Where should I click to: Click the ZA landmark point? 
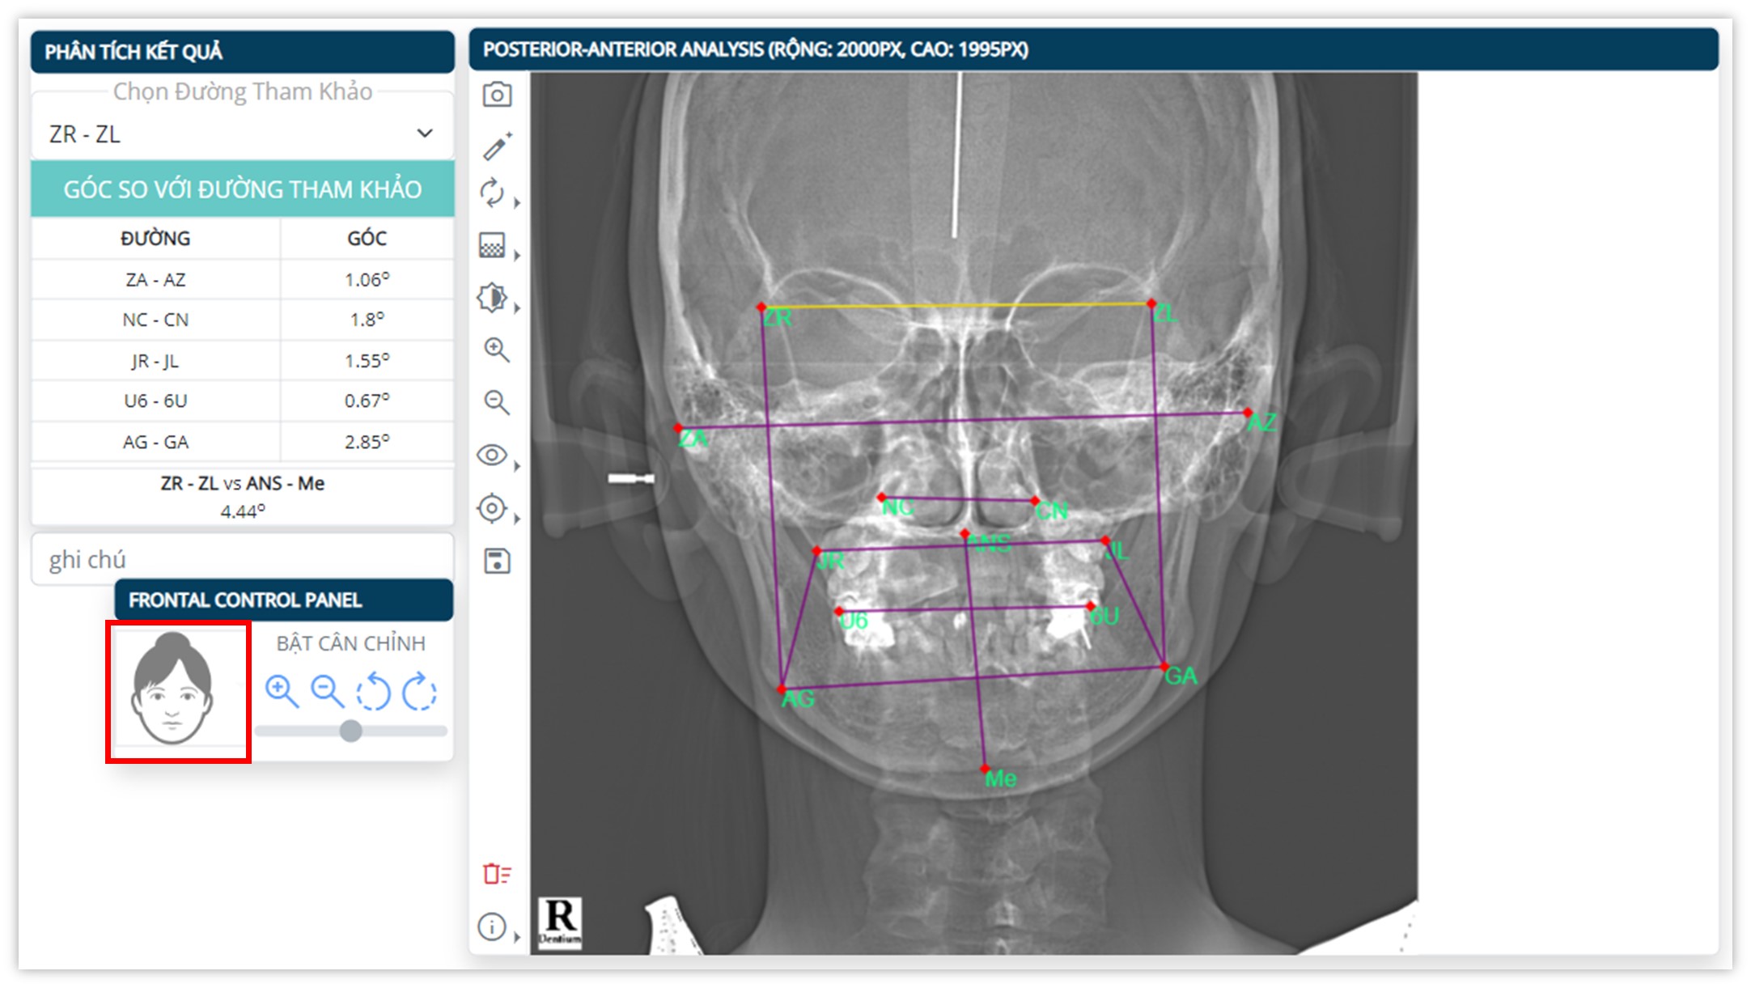(678, 428)
